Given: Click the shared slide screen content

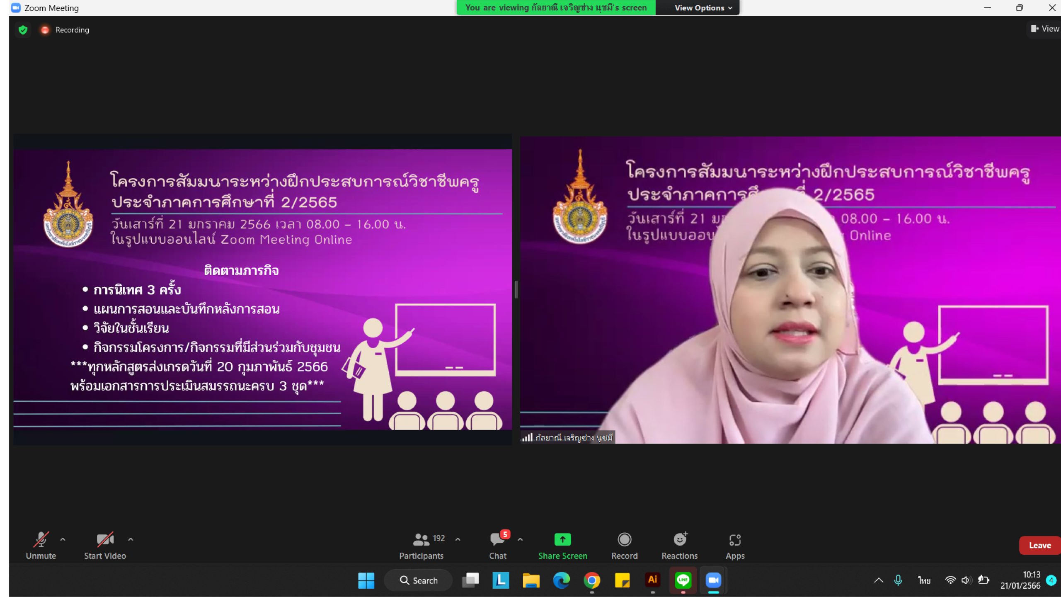Looking at the screenshot, I should point(263,289).
